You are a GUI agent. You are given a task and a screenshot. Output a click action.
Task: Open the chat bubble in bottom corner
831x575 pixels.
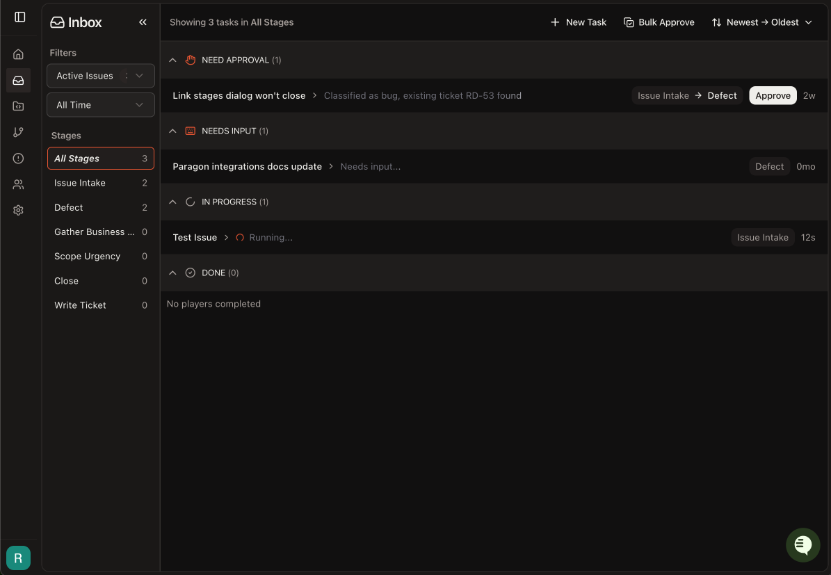pos(802,545)
